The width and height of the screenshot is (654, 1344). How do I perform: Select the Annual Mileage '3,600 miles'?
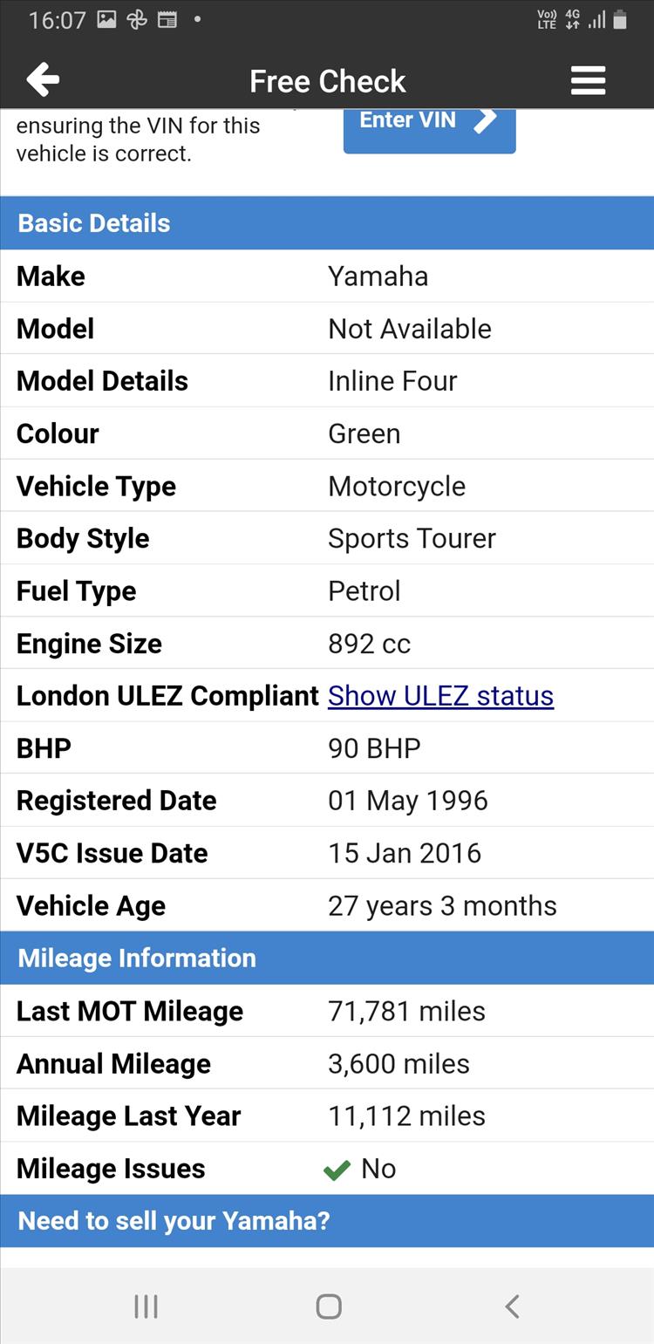pos(399,1063)
